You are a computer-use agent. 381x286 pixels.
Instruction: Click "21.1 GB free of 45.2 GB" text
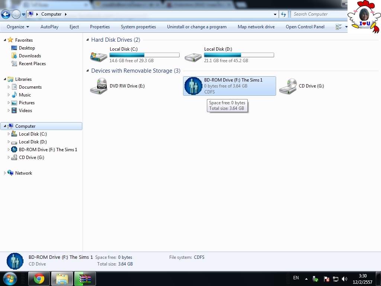(x=226, y=61)
